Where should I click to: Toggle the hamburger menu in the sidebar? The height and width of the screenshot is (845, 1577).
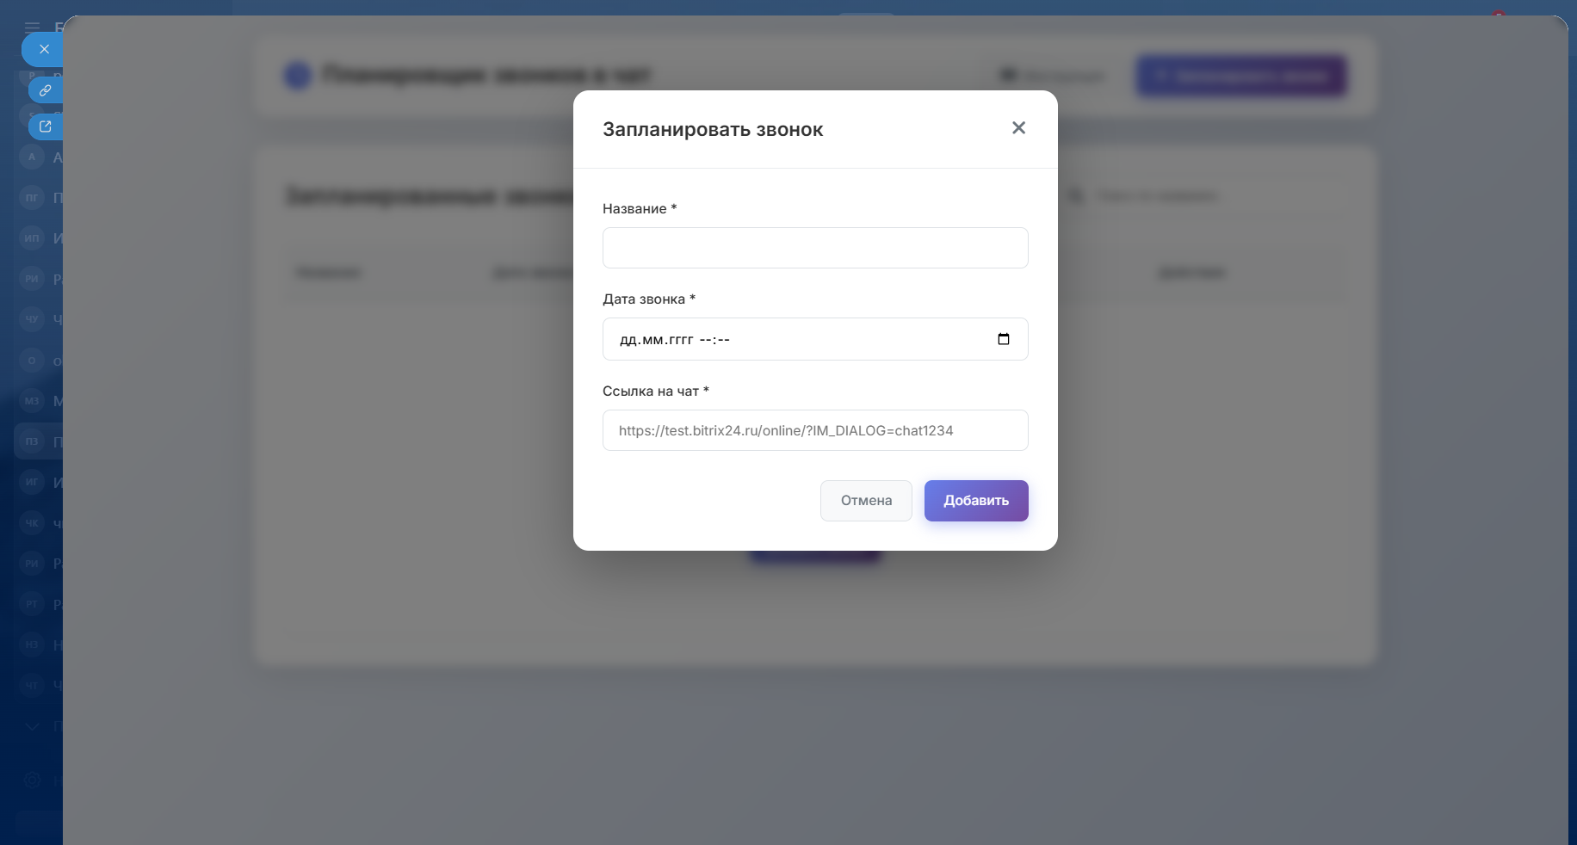(32, 28)
